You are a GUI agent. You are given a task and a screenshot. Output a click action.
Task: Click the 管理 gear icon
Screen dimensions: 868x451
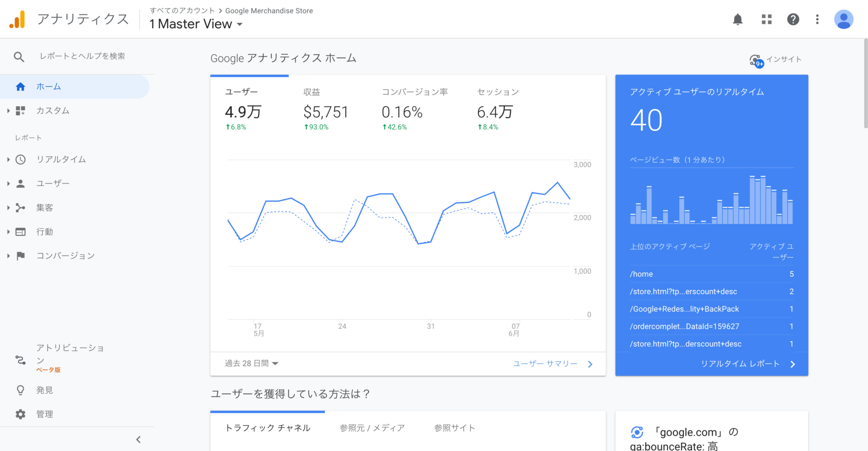point(20,414)
